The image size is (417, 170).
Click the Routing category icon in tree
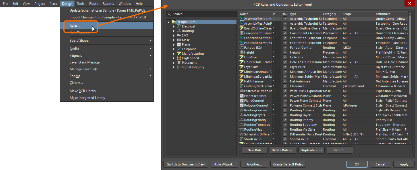pyautogui.click(x=179, y=31)
